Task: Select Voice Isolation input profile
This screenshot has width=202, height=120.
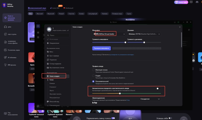Action: pos(93,70)
